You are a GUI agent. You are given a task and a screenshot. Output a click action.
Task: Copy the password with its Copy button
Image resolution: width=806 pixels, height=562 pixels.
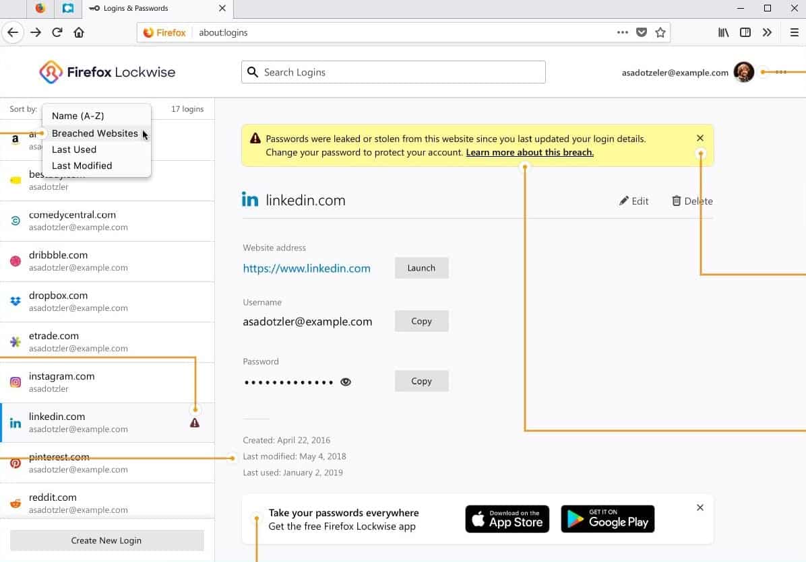pos(421,381)
